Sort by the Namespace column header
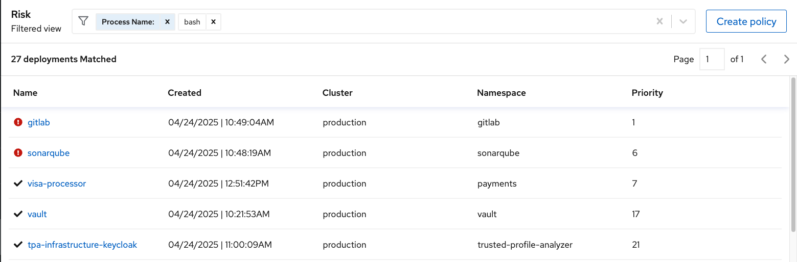Viewport: 797px width, 262px height. (x=502, y=93)
